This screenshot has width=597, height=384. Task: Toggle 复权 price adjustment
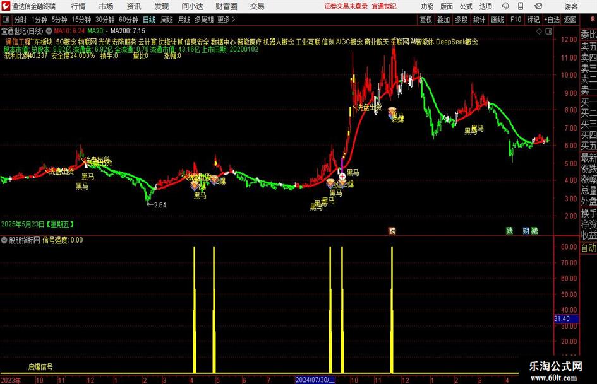tap(426, 20)
